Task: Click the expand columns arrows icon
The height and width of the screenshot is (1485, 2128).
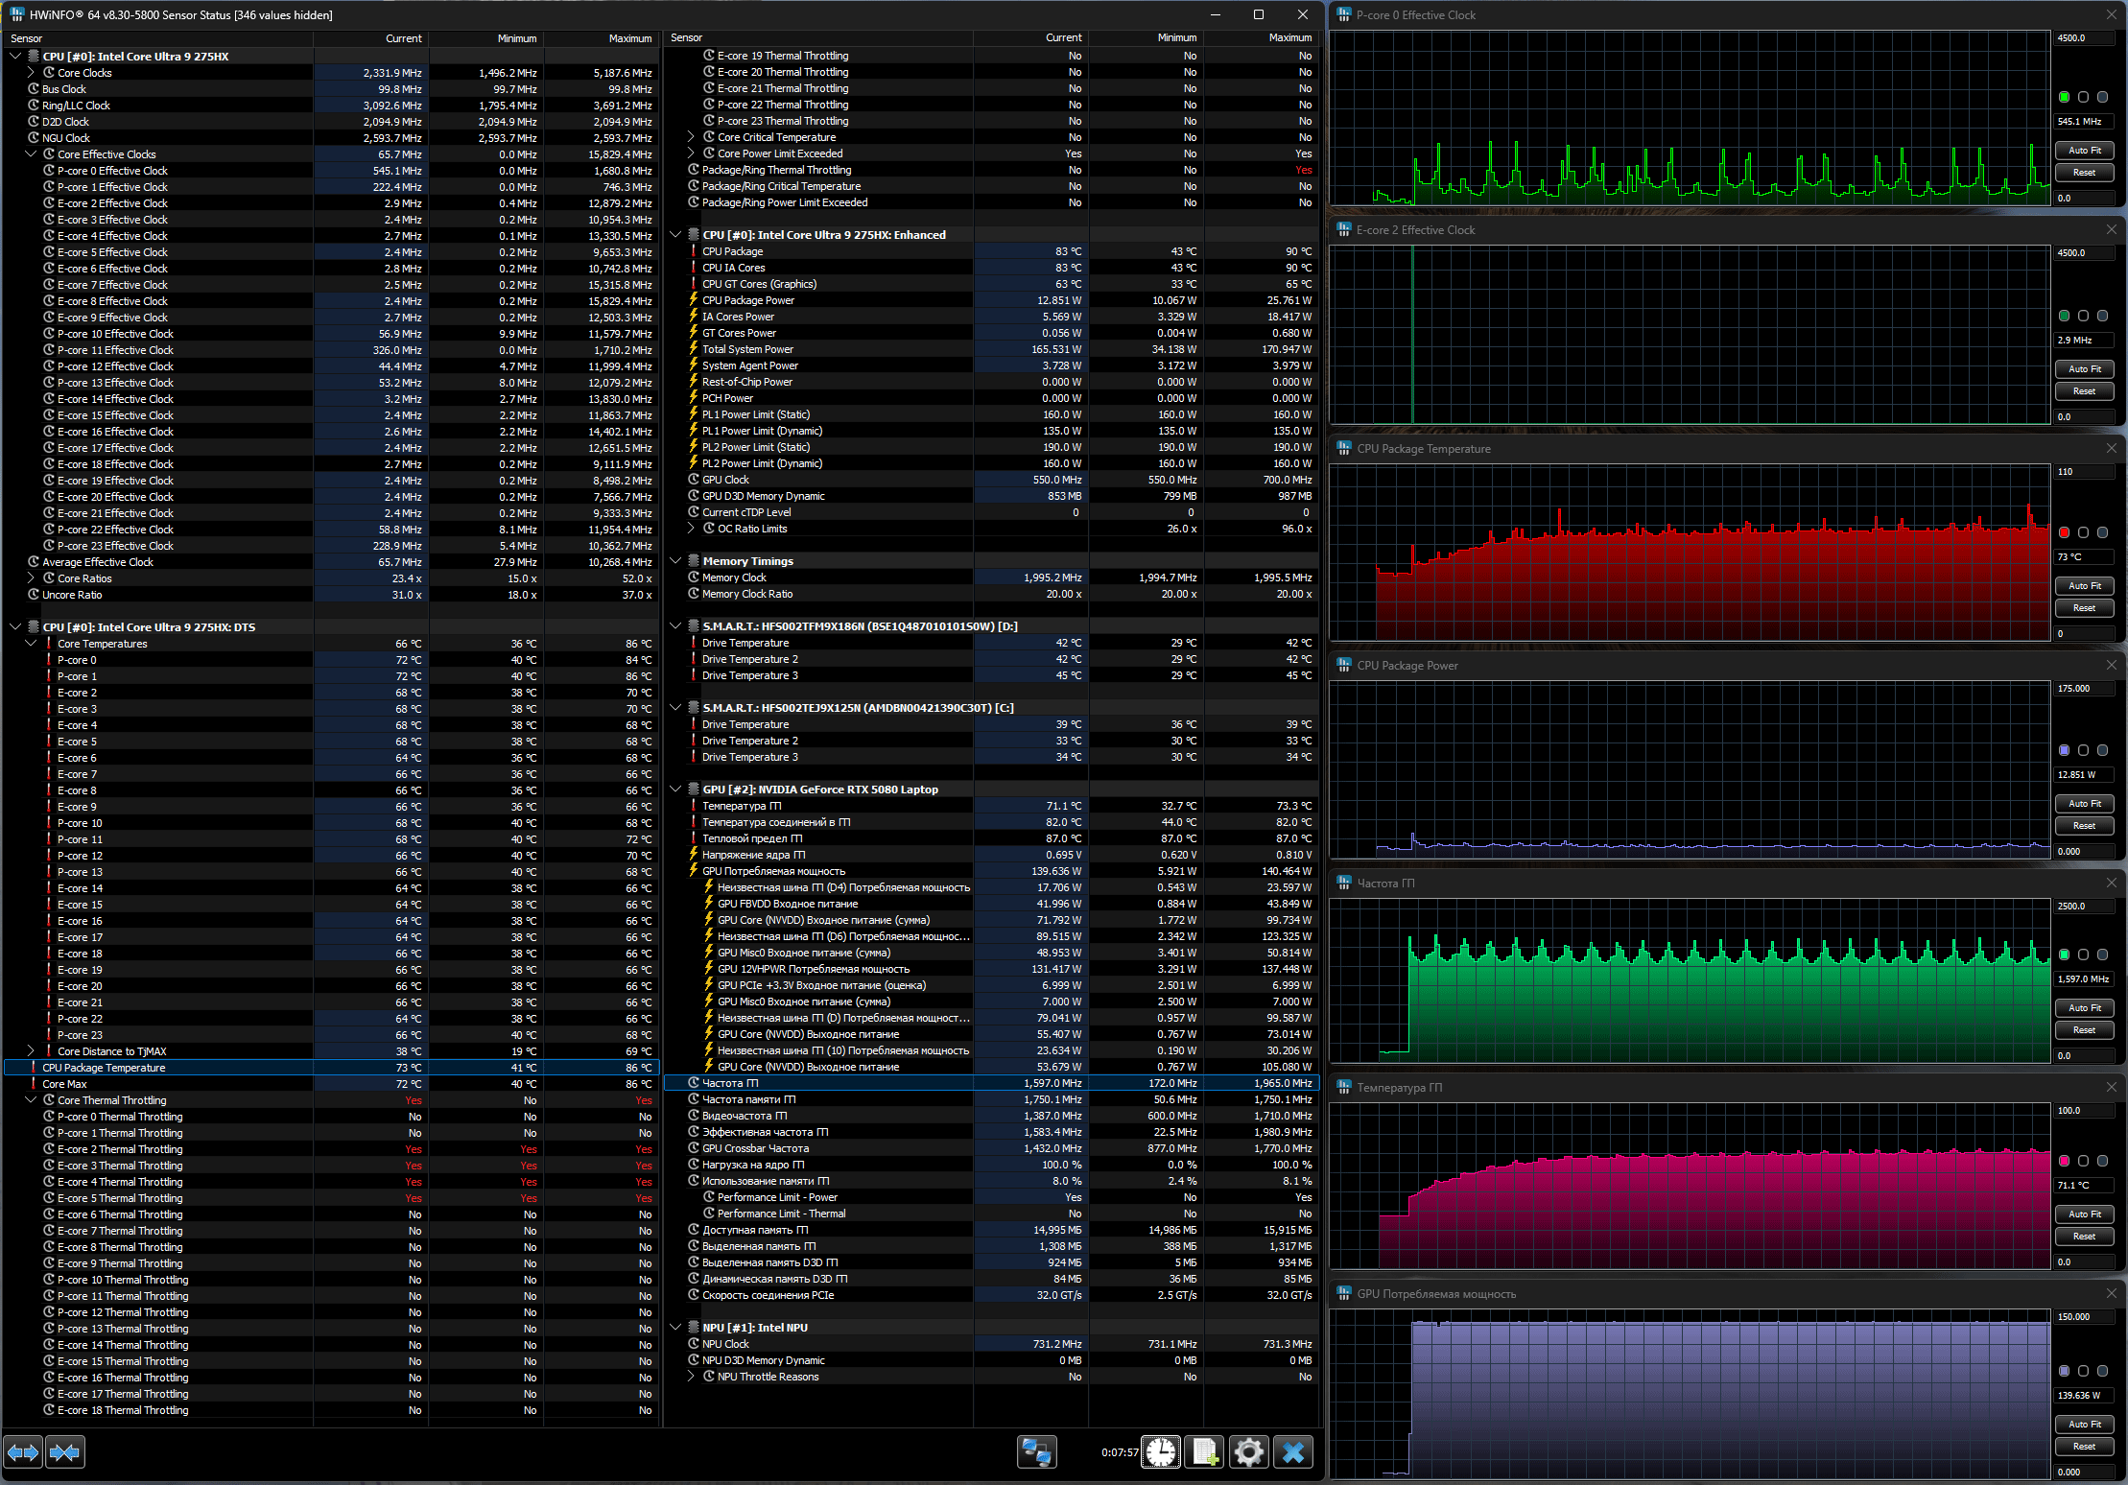Action: tap(23, 1452)
